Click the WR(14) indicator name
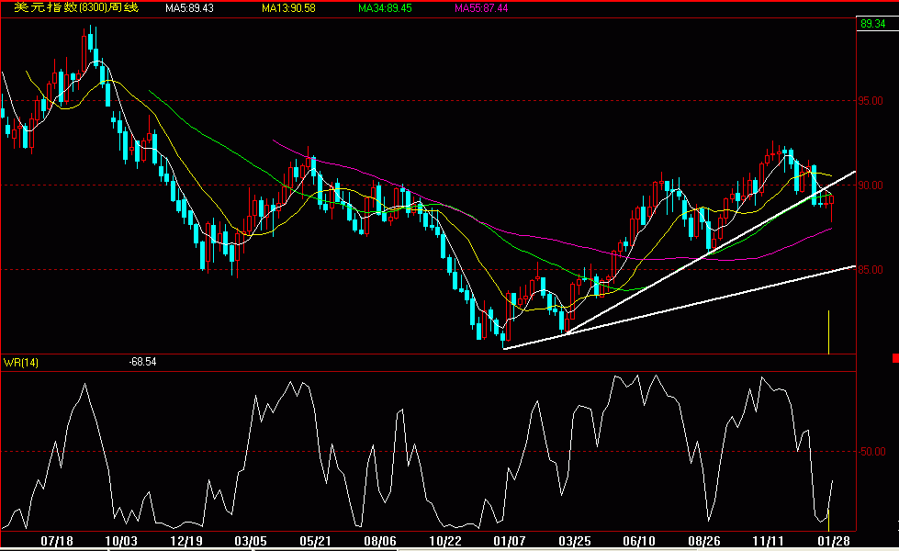This screenshot has width=899, height=551. tap(21, 363)
